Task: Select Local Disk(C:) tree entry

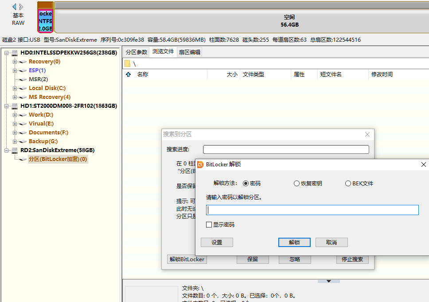Action: (x=47, y=88)
